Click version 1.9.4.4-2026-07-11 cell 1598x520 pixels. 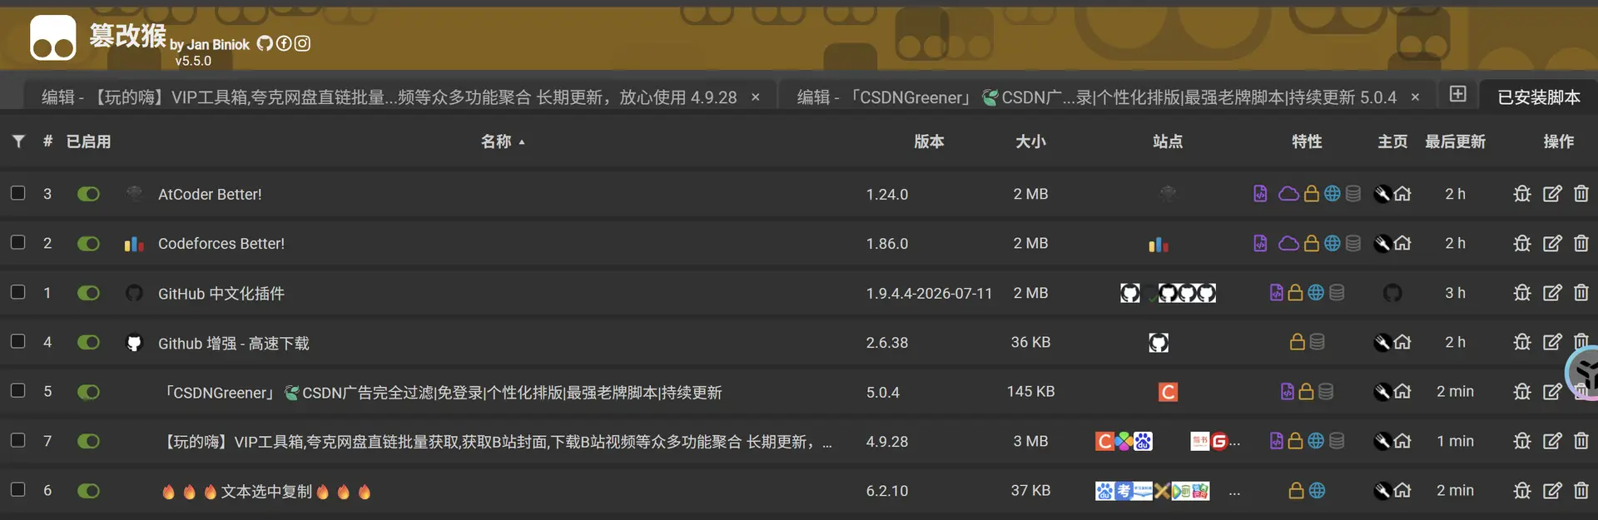pos(929,293)
